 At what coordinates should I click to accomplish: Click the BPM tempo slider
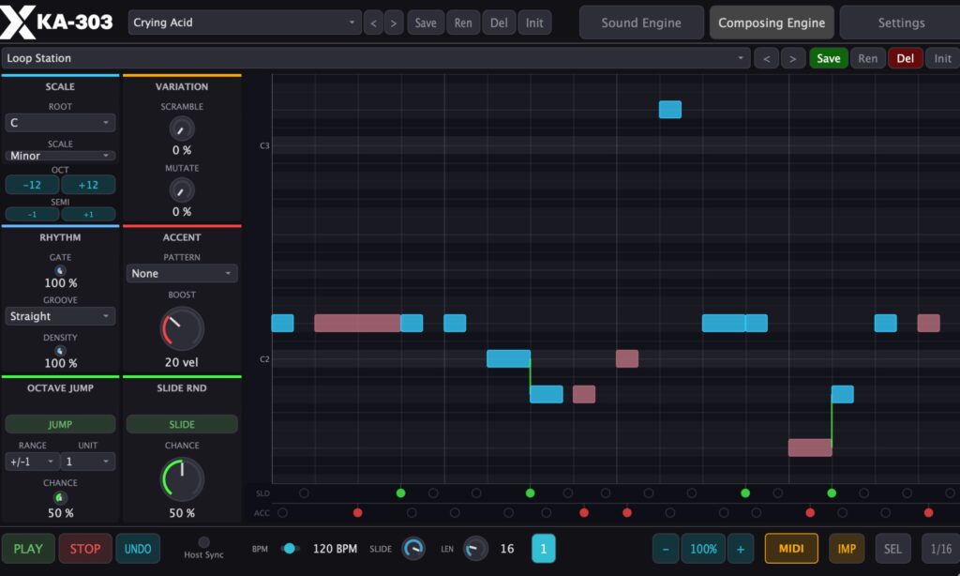click(290, 549)
